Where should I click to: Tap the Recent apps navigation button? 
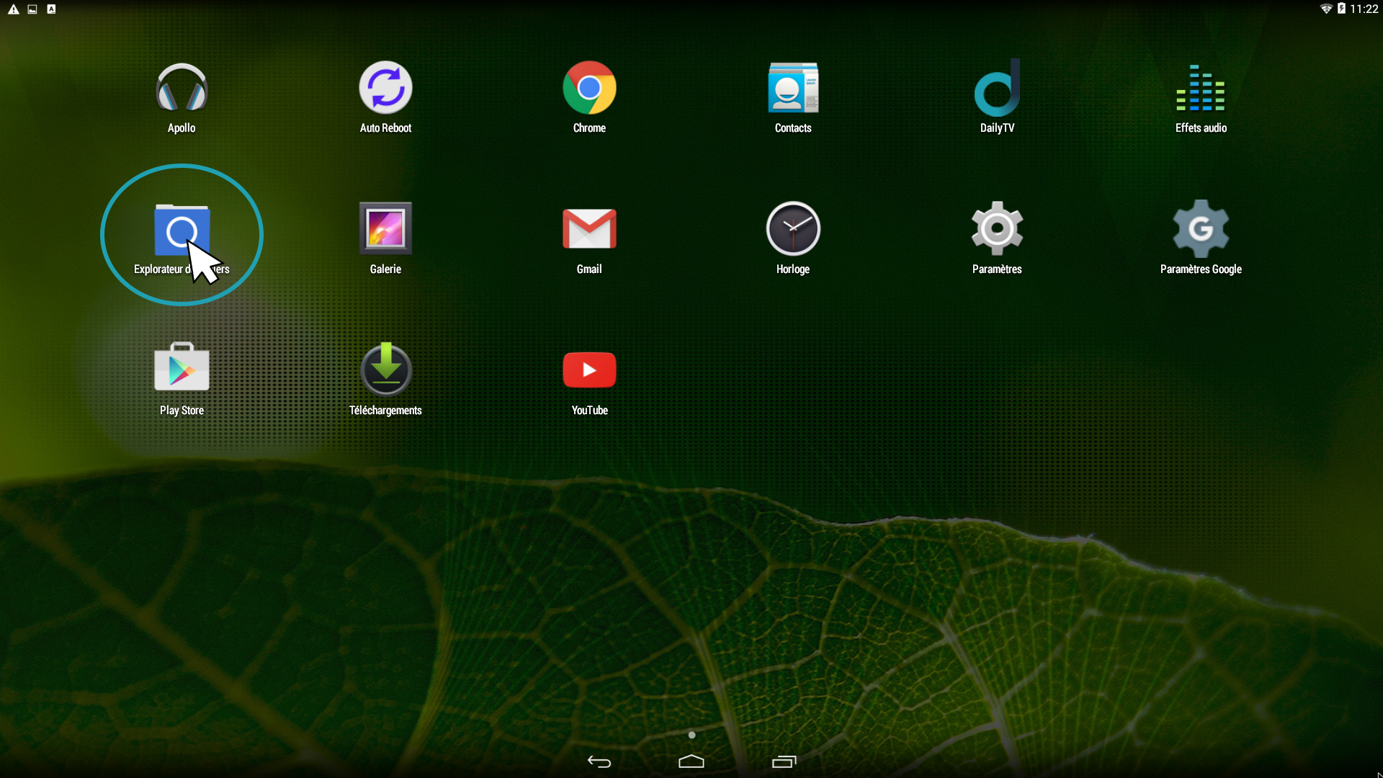(784, 761)
